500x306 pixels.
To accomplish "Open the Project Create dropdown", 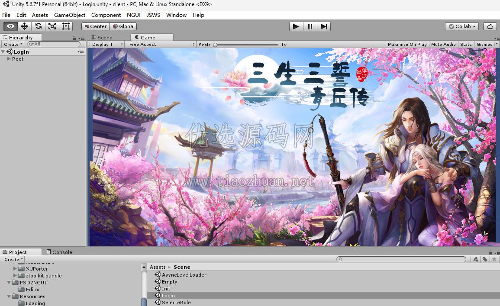I will (13, 259).
